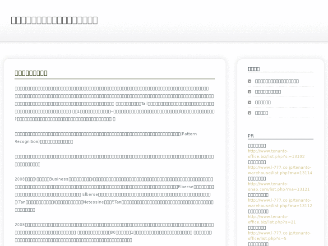Visit the tenanto-snap.com list.php?ma=13121 link
The image size is (328, 246).
coord(279,186)
